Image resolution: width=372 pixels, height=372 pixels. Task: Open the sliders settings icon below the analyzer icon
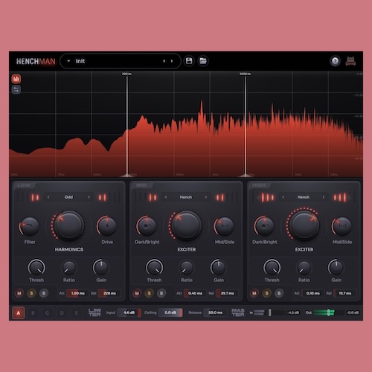click(x=16, y=89)
